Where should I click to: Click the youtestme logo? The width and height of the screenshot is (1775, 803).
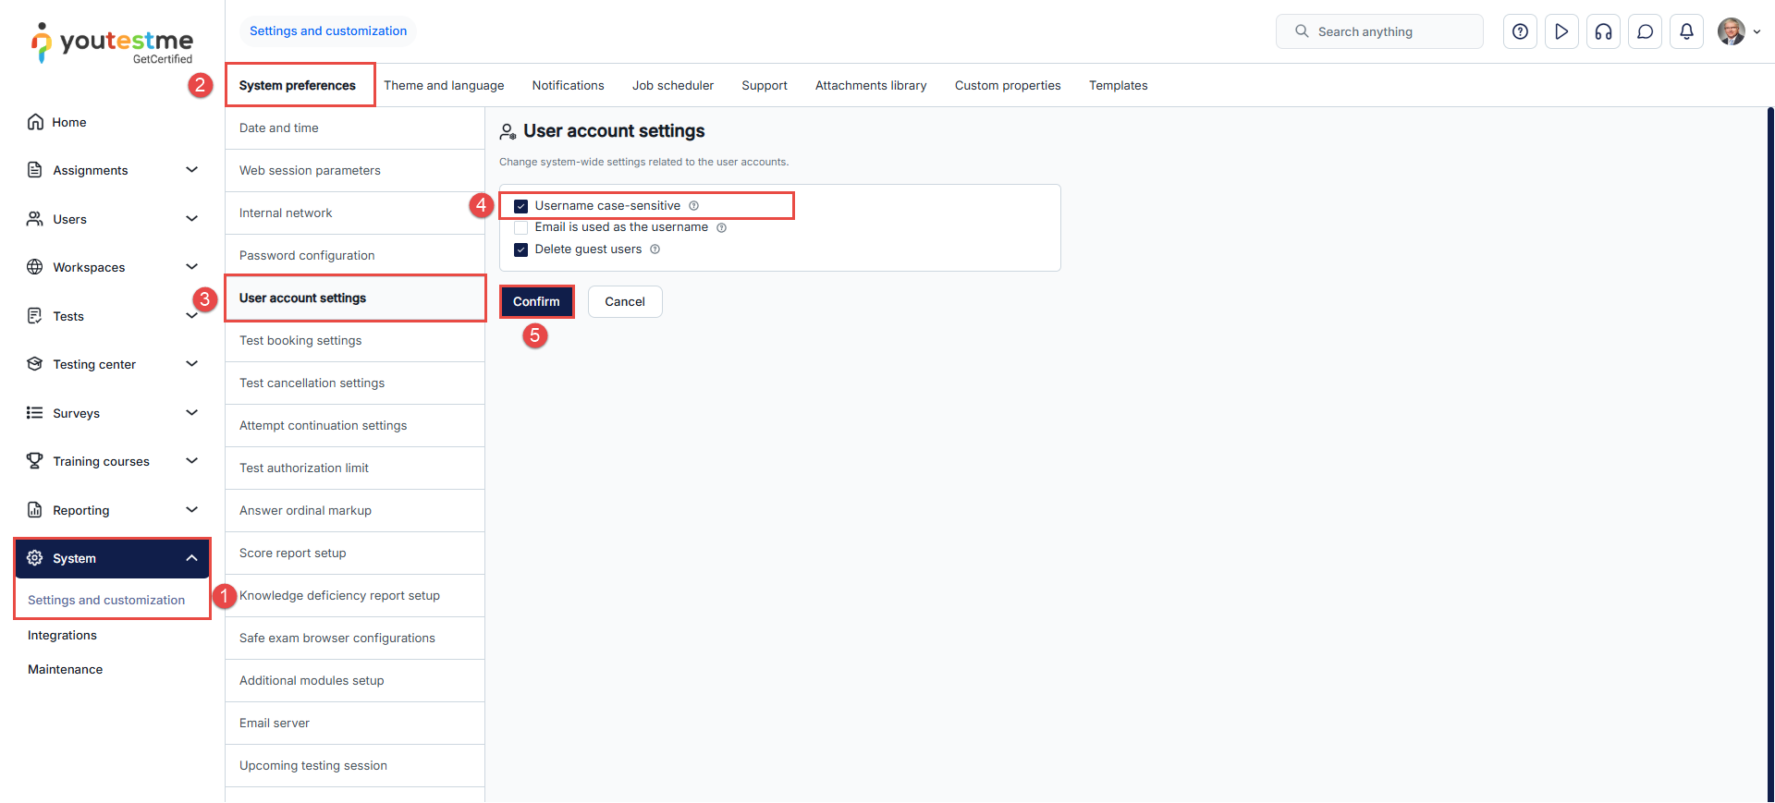[x=112, y=43]
